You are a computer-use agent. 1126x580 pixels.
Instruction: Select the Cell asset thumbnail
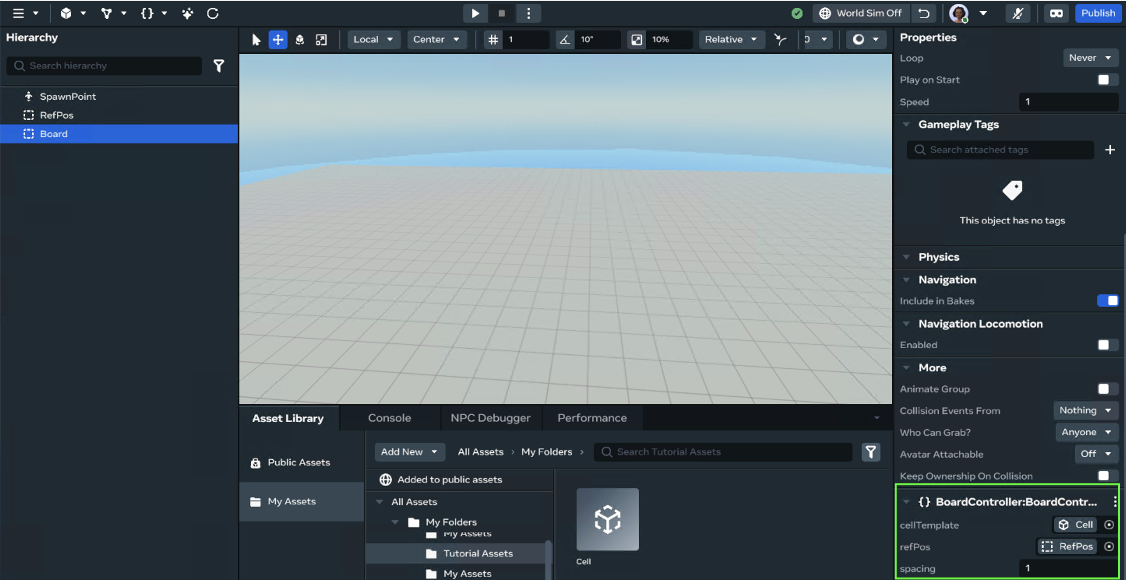pyautogui.click(x=607, y=519)
